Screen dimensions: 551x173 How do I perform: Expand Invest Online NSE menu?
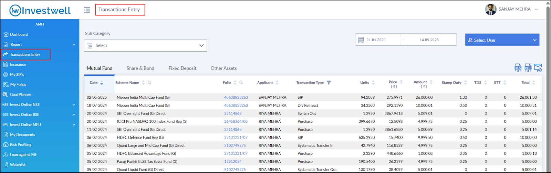point(74,105)
